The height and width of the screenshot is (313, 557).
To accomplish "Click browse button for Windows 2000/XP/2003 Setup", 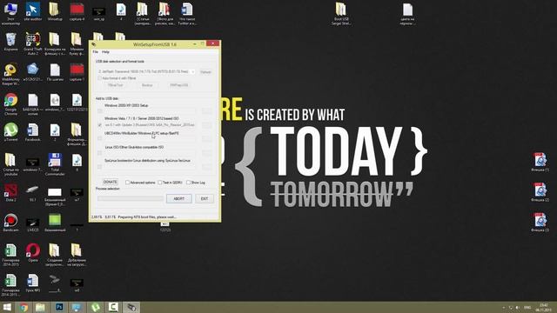I will click(x=206, y=111).
